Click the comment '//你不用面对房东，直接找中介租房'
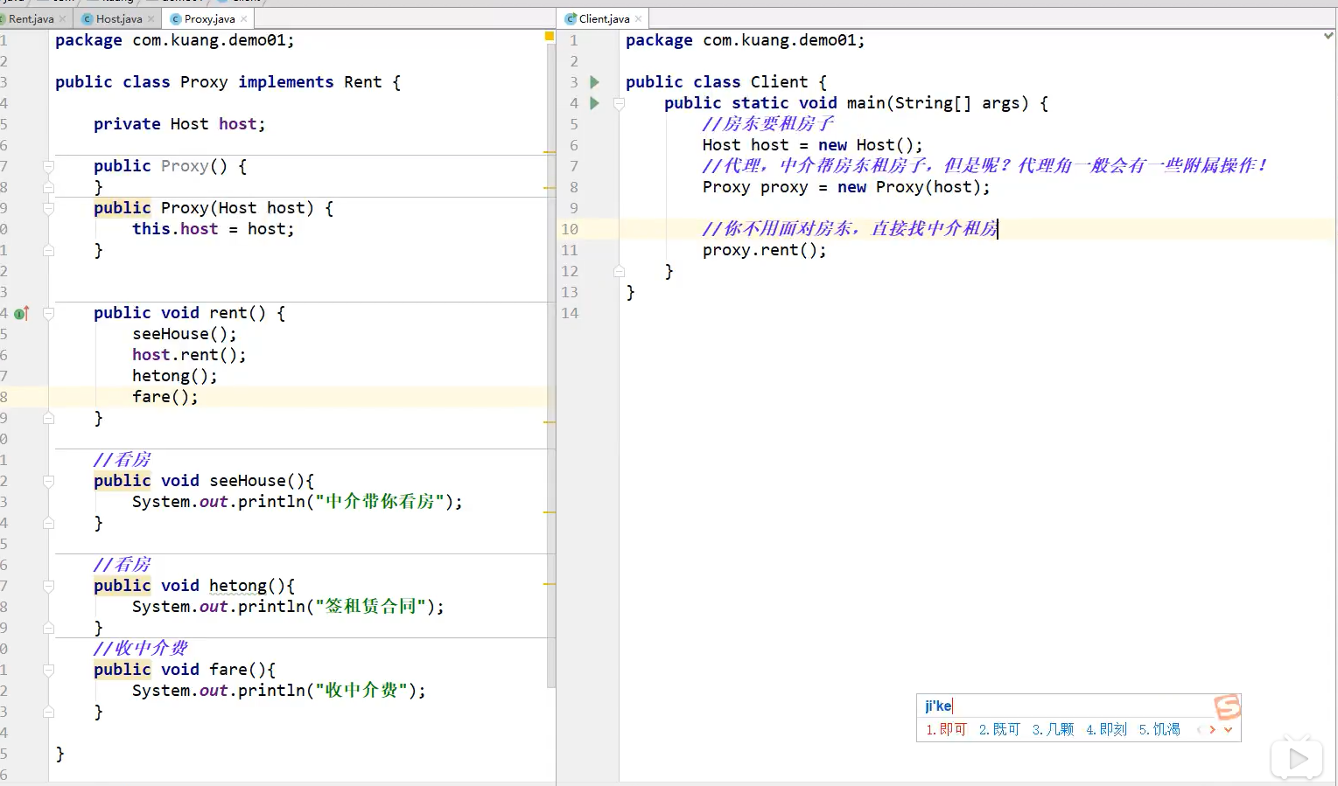This screenshot has height=786, width=1338. coord(850,229)
